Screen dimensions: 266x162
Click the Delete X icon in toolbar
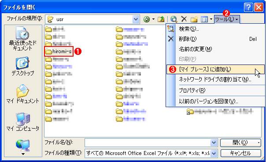tap(184, 19)
